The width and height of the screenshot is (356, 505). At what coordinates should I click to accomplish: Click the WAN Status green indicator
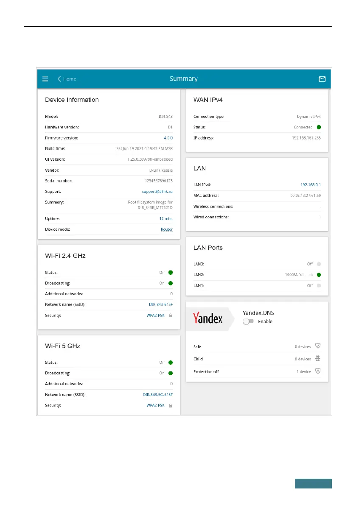coord(319,127)
